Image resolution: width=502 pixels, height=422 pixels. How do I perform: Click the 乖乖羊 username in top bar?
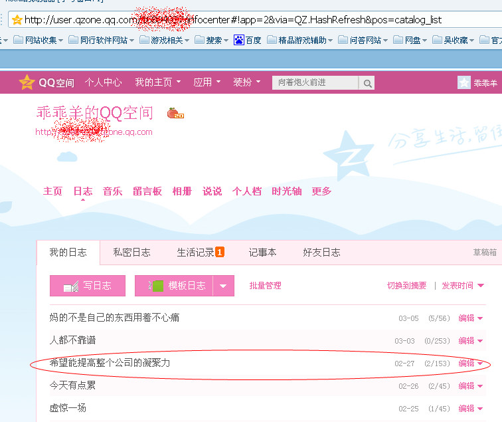point(485,83)
